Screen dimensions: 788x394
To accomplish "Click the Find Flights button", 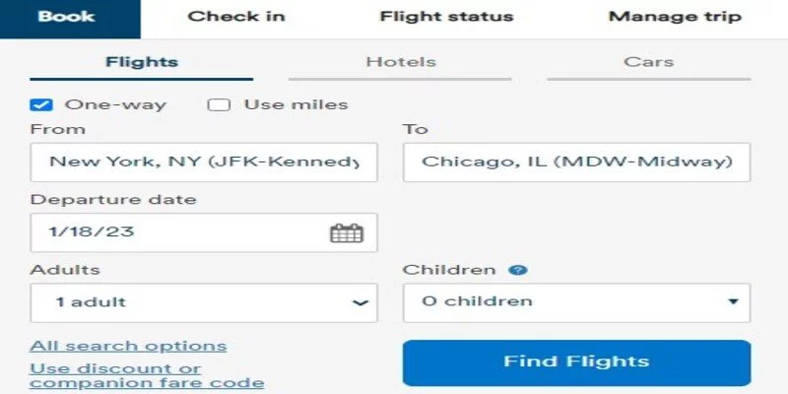I will click(576, 362).
